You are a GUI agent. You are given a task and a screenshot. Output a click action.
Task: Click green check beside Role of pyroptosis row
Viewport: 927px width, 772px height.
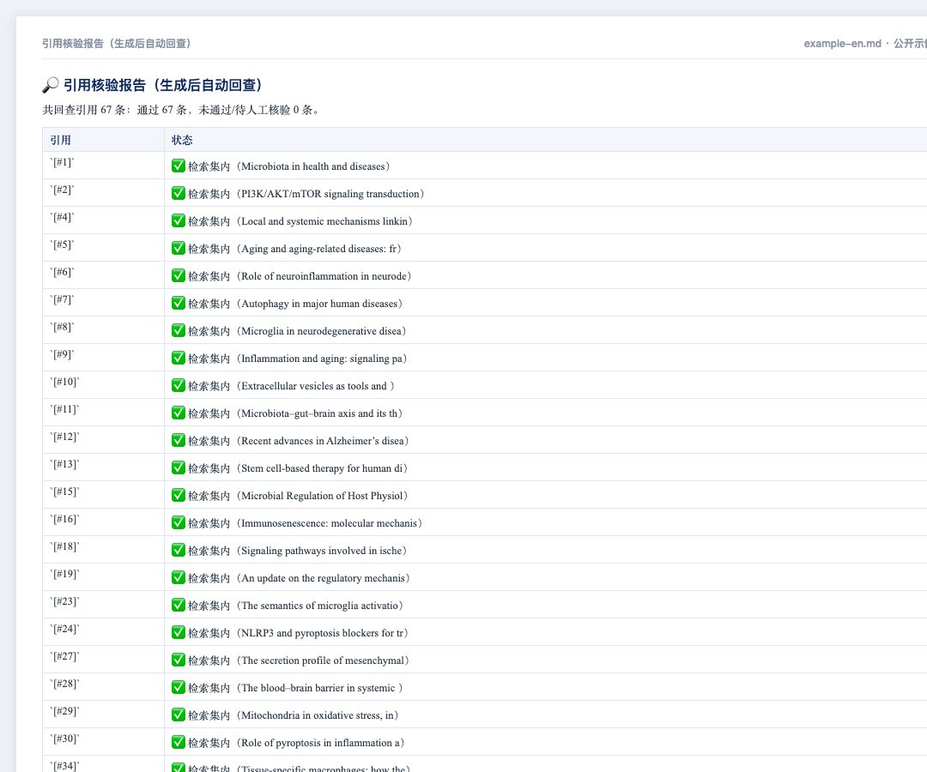coord(179,743)
